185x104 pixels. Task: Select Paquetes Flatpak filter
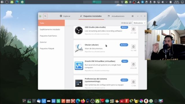click(51, 49)
